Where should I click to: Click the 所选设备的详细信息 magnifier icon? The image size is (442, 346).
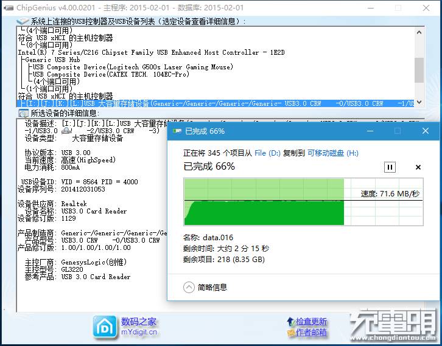point(23,113)
